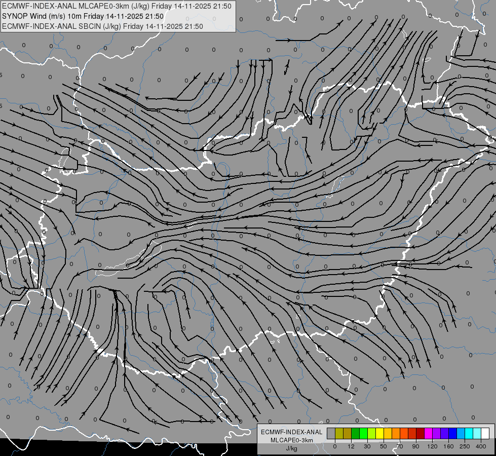The height and width of the screenshot is (456, 496).
Task: Click the indigo-violet legend swatch before 160
Action: [445, 433]
